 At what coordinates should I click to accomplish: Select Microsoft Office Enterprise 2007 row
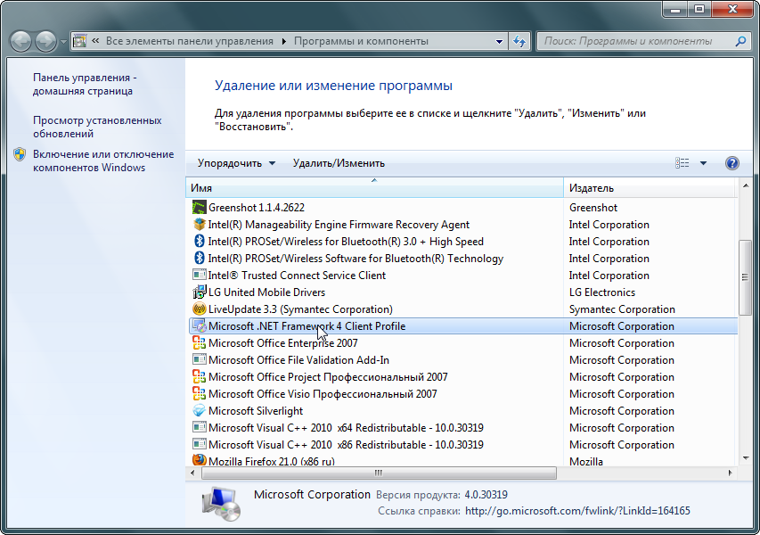(463, 343)
